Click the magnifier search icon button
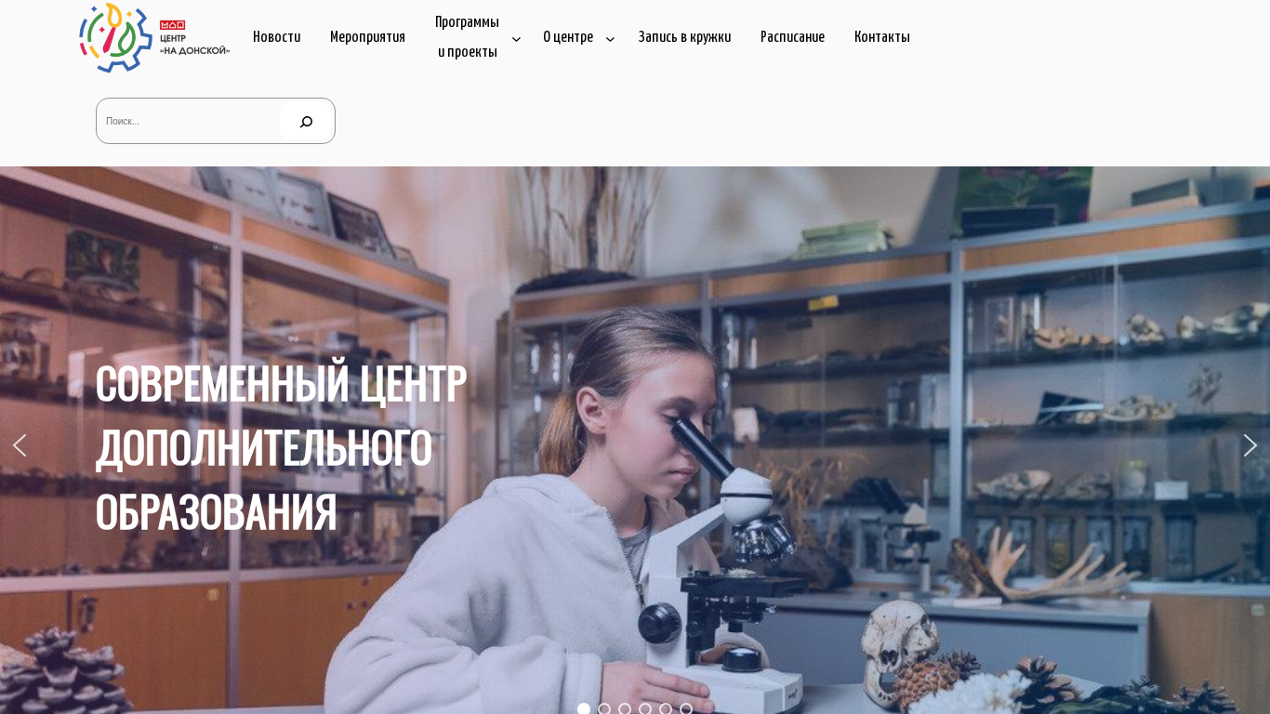This screenshot has height=714, width=1270. coord(306,121)
